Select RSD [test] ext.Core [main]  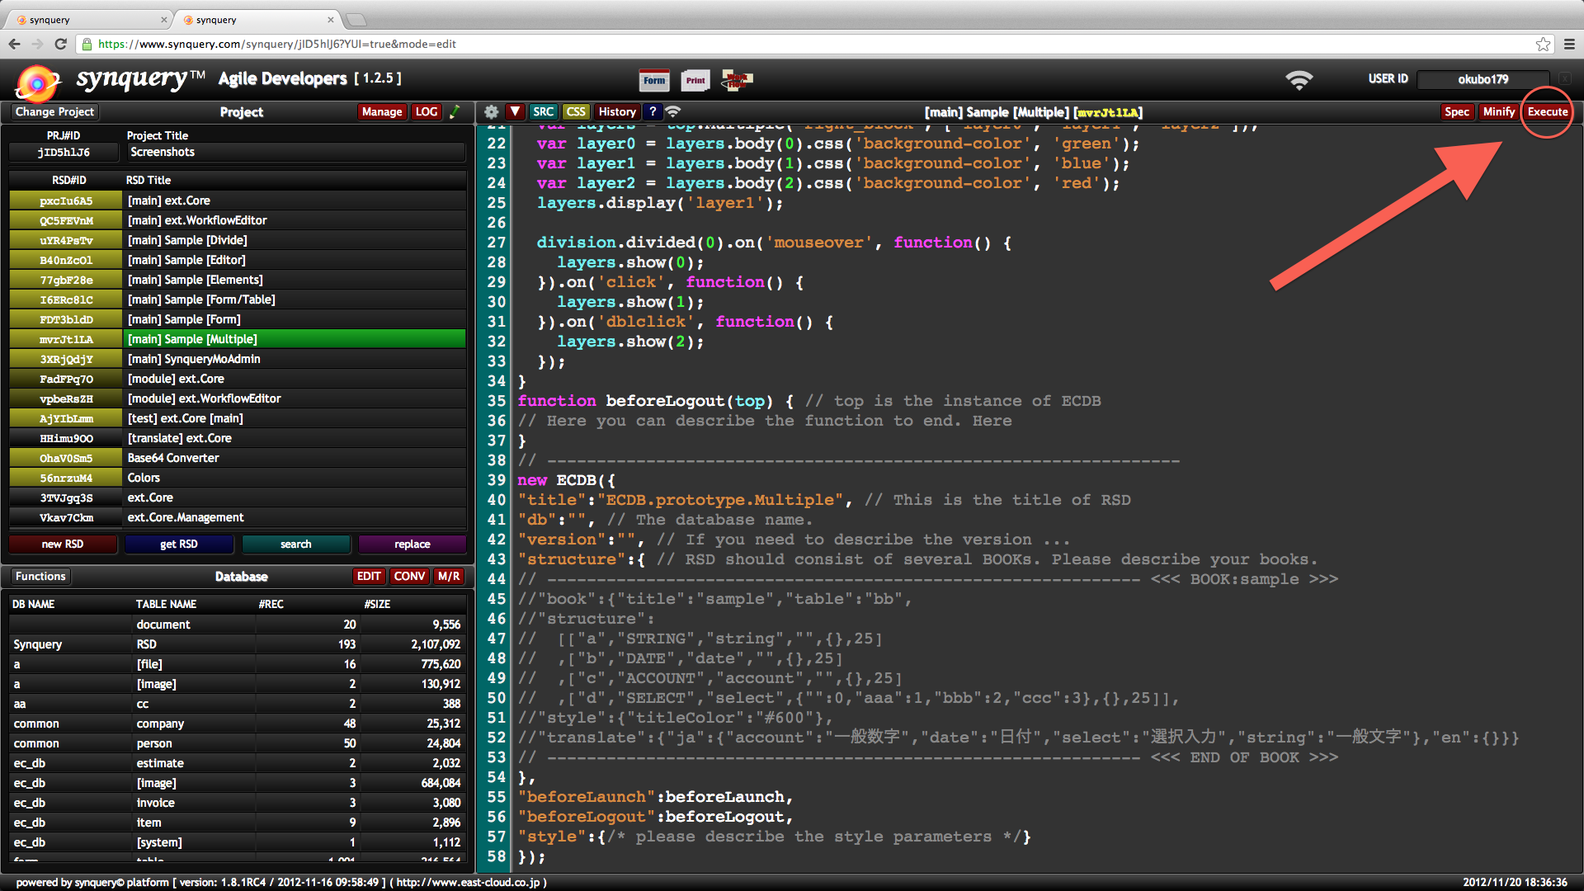pyautogui.click(x=295, y=418)
